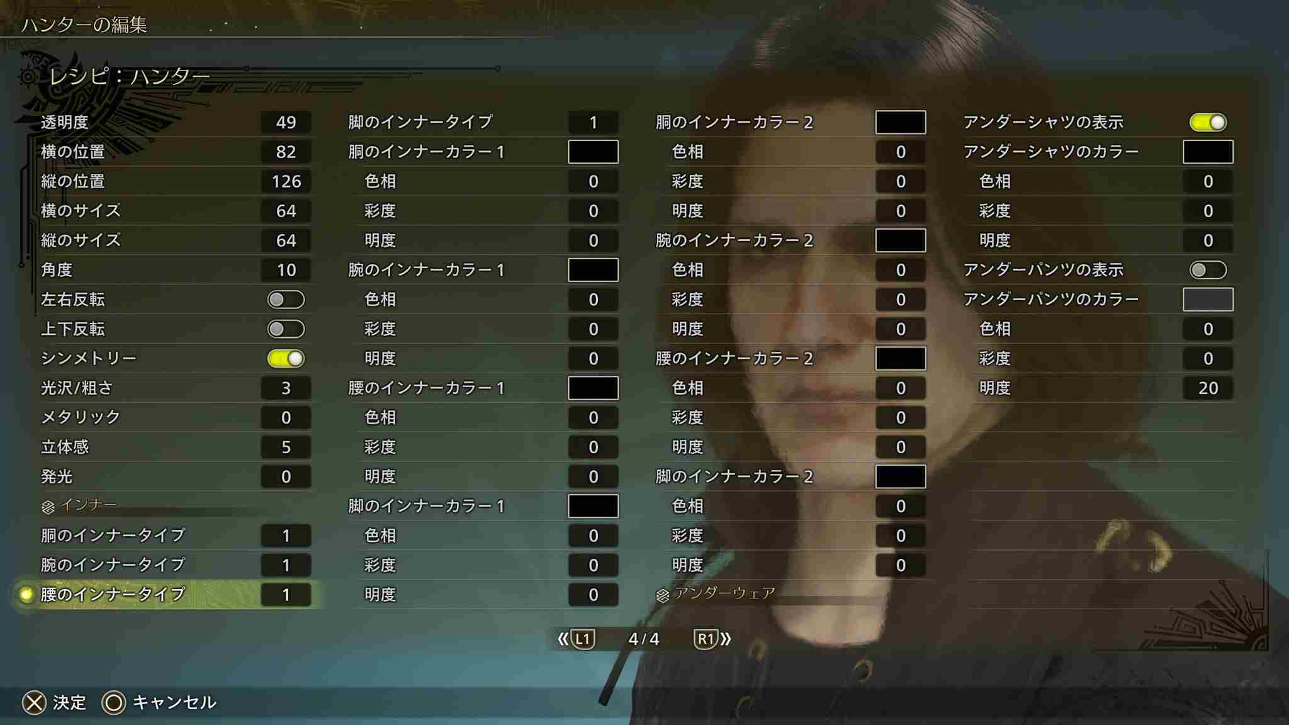This screenshot has height=725, width=1289.
Task: Click the 透明度 label
Action: click(x=65, y=122)
